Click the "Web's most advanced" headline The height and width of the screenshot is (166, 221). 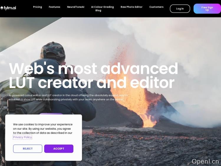pos(93,69)
